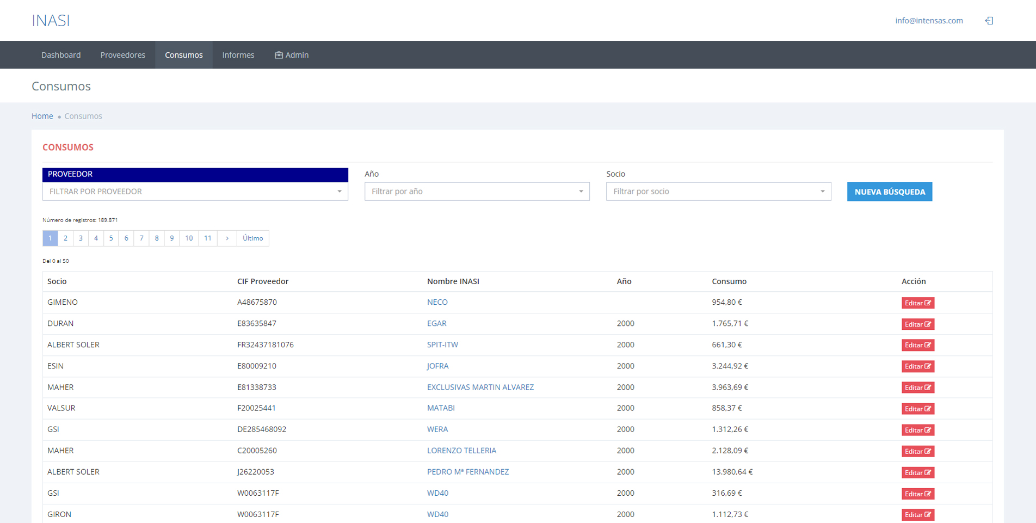Expand the Filtrar por proveedor dropdown

[195, 192]
